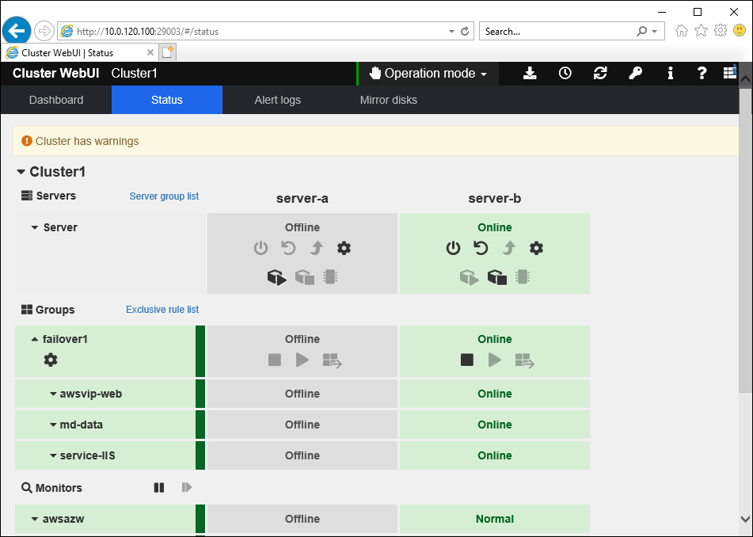Click the download icon in header toolbar
The height and width of the screenshot is (537, 753).
click(530, 74)
